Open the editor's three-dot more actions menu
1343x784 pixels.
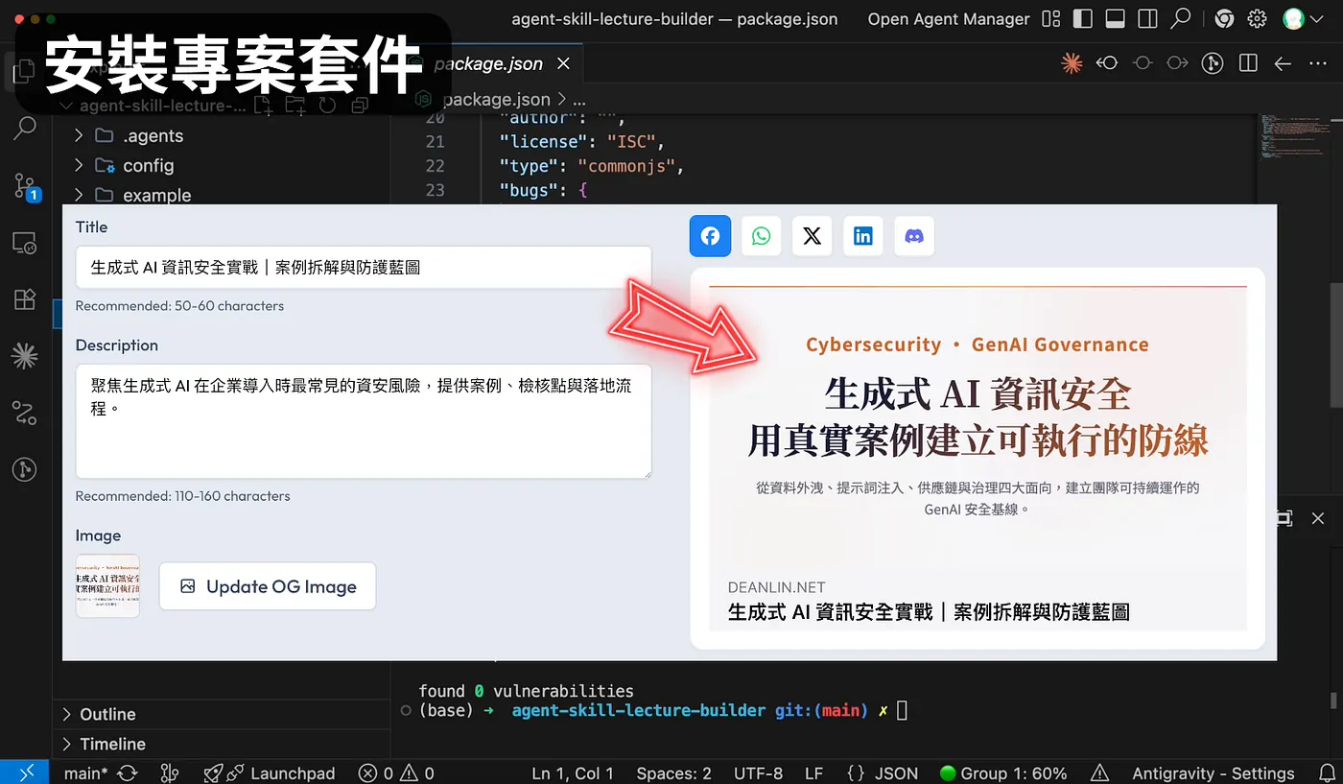(1317, 63)
